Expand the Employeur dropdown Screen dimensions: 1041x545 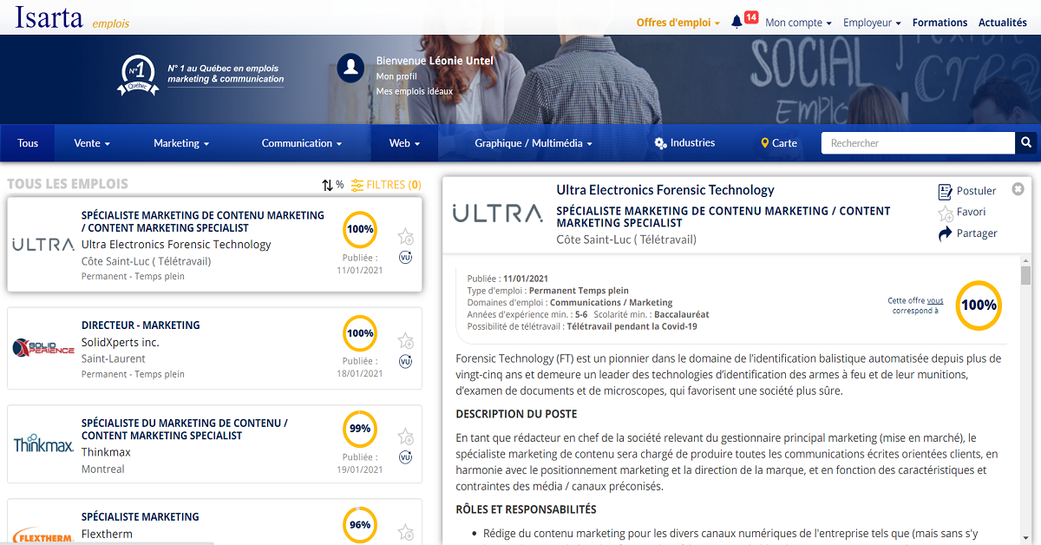(x=872, y=23)
